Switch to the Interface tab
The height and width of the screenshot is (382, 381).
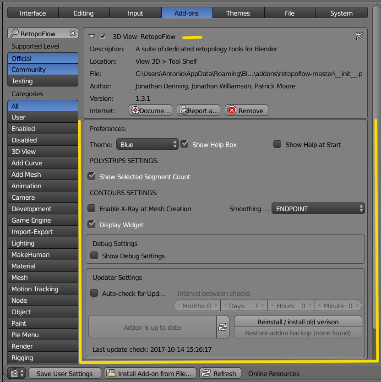coord(33,13)
